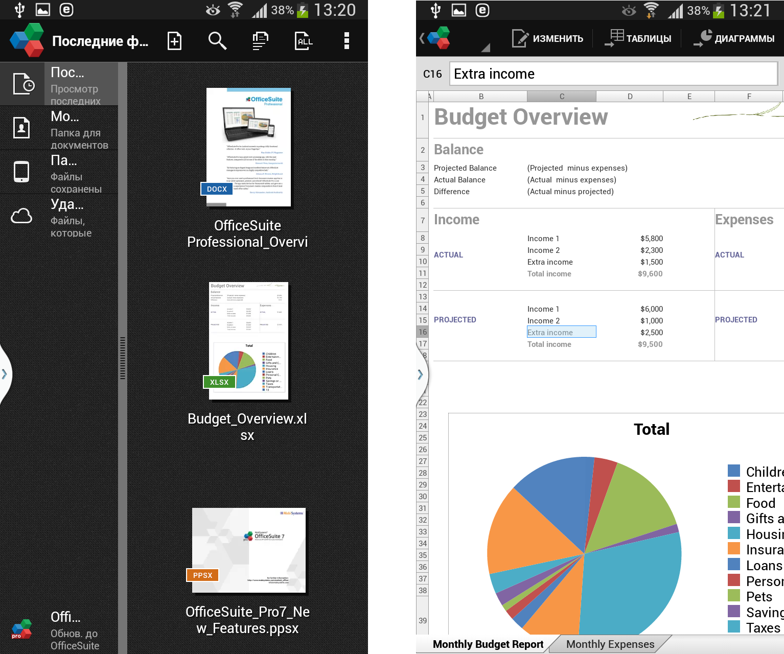Viewport: 784px width, 654px height.
Task: Click the Budget Overview title cell
Action: coord(521,117)
